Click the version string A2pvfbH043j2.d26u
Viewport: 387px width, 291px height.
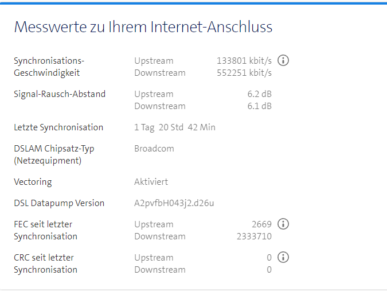(174, 203)
